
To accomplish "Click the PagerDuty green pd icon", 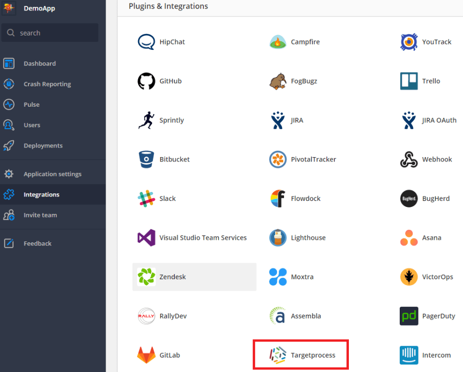I will pyautogui.click(x=409, y=316).
